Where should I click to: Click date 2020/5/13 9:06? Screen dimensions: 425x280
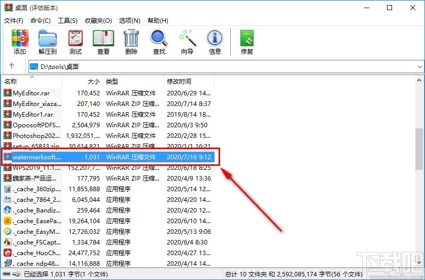(x=189, y=231)
